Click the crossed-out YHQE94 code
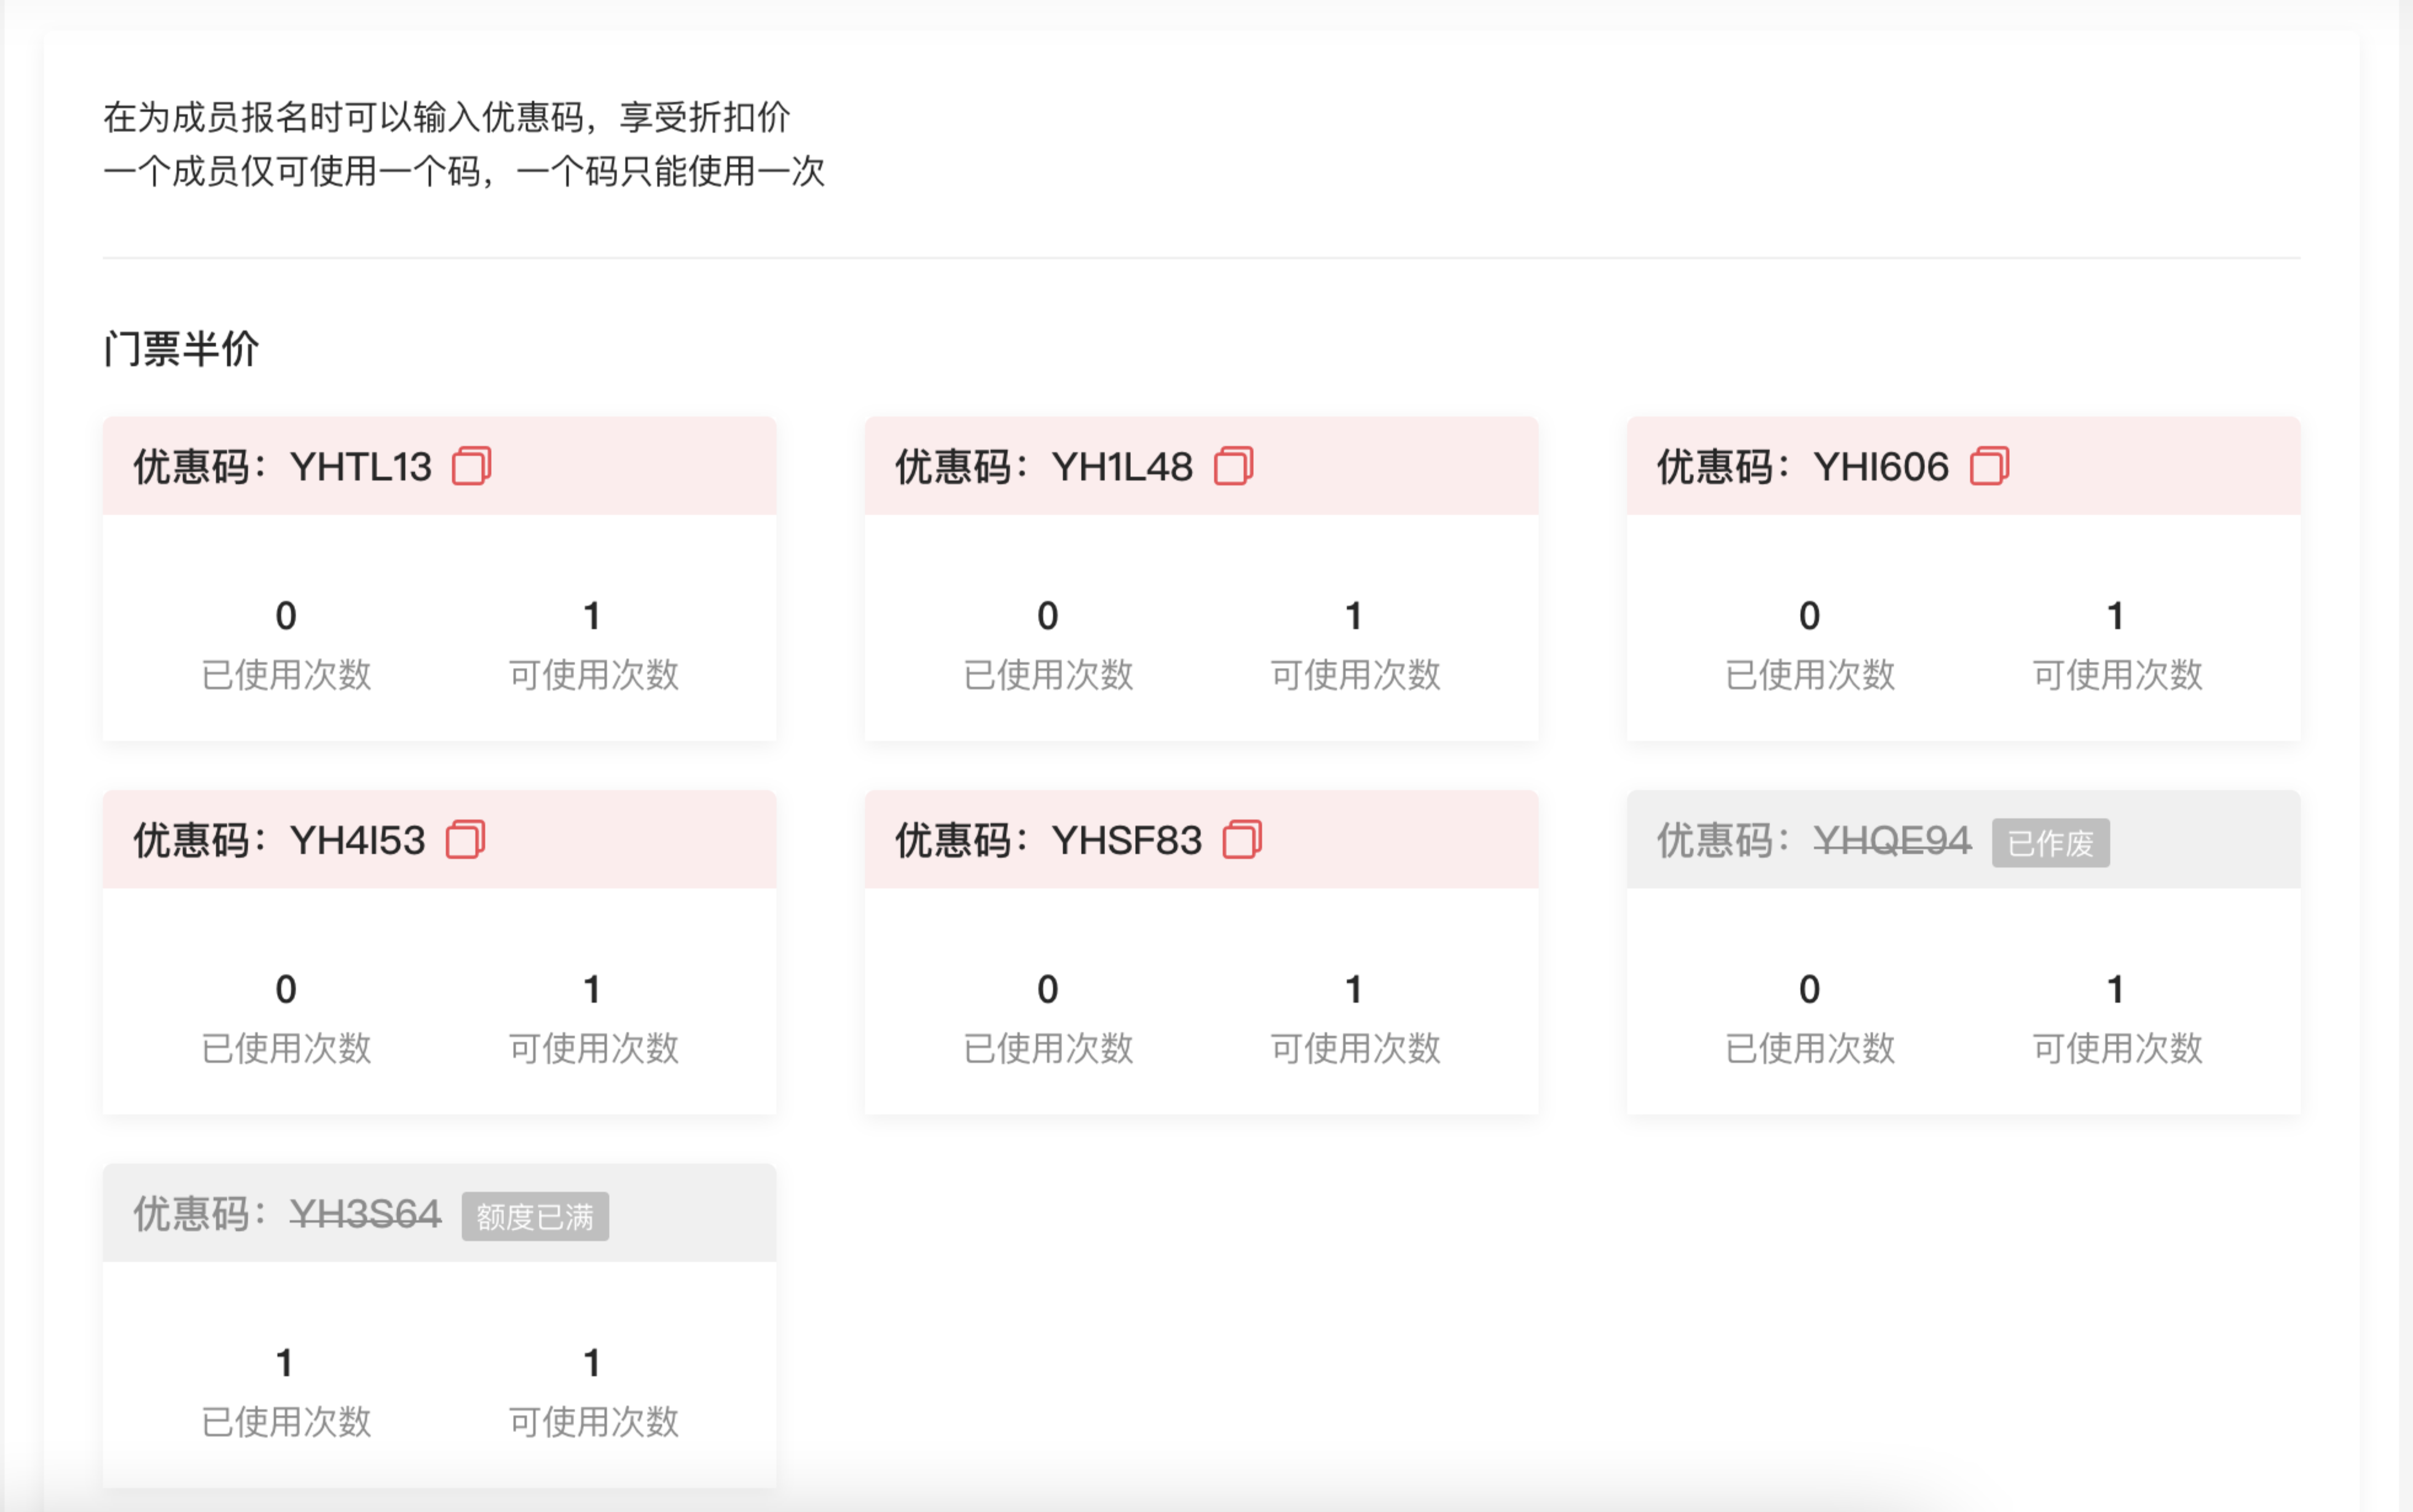 pos(1892,840)
